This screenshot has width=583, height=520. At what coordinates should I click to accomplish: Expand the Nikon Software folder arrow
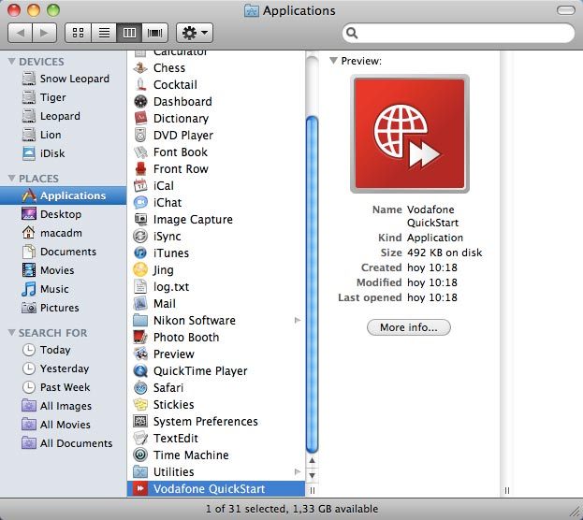298,320
